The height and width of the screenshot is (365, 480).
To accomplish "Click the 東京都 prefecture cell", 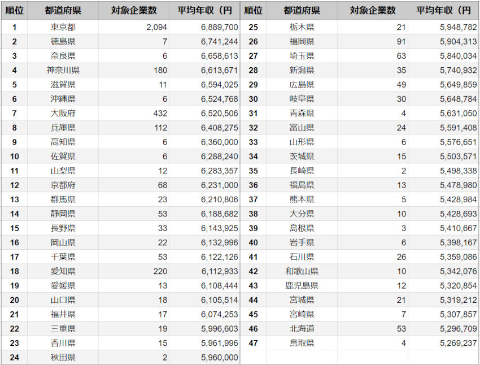I will click(63, 27).
